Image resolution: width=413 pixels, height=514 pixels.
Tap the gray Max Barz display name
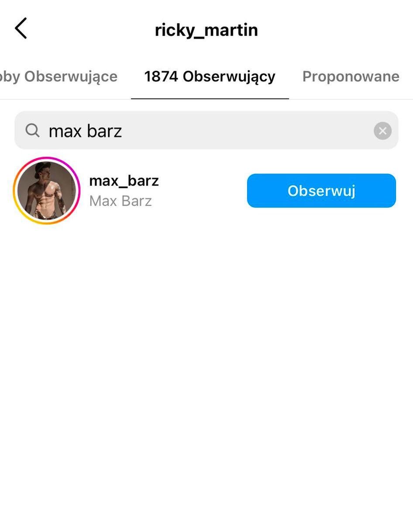pyautogui.click(x=120, y=201)
